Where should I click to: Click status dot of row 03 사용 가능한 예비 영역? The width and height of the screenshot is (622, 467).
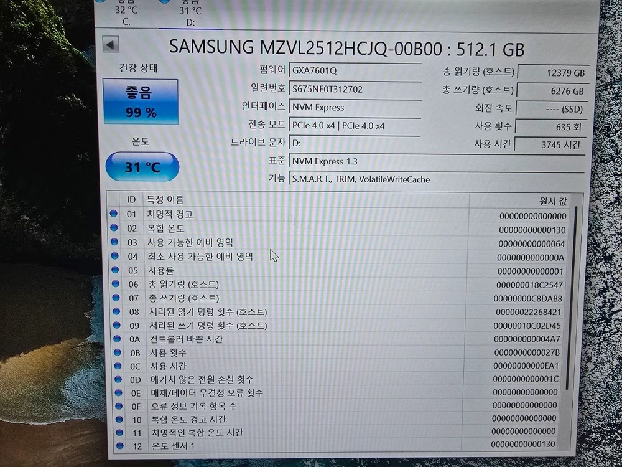point(114,242)
